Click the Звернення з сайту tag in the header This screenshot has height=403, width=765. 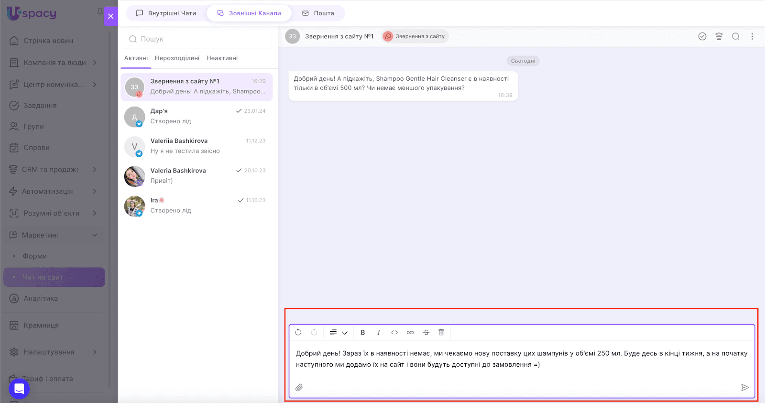tap(415, 36)
